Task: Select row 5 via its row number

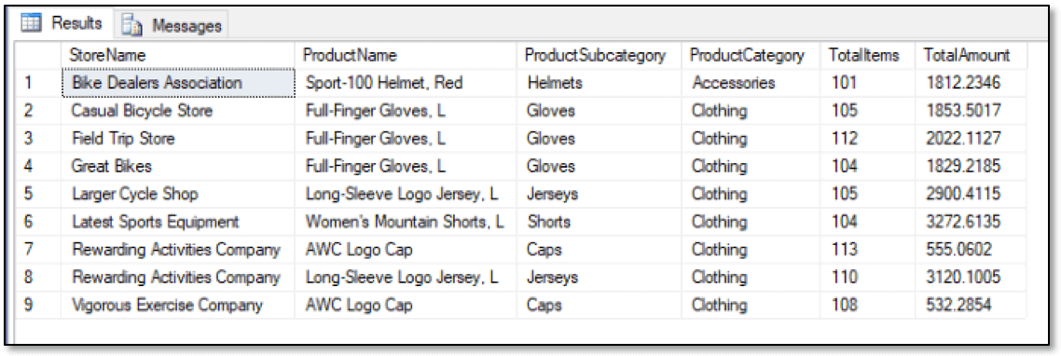Action: coord(40,194)
